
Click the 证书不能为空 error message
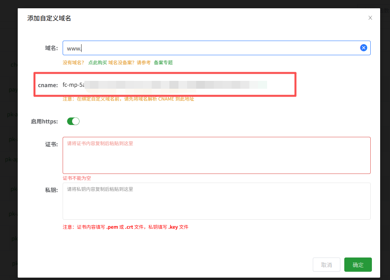[x=77, y=178]
